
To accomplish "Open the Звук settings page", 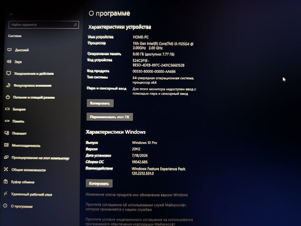I will (18, 62).
